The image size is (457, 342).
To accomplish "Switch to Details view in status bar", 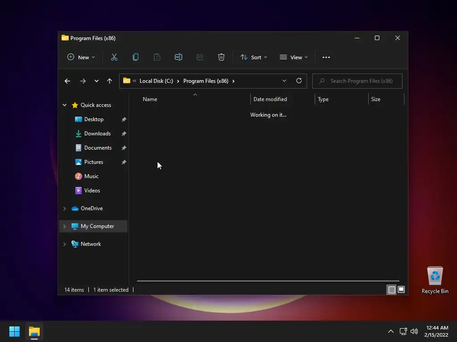I will click(391, 289).
